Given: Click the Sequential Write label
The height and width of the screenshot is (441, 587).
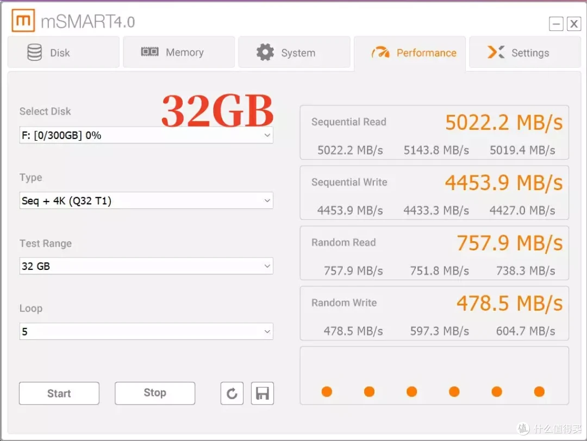Looking at the screenshot, I should [349, 182].
